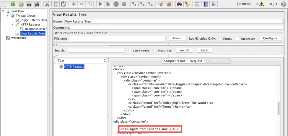Clear all results with double broom icon

tap(169, 4)
